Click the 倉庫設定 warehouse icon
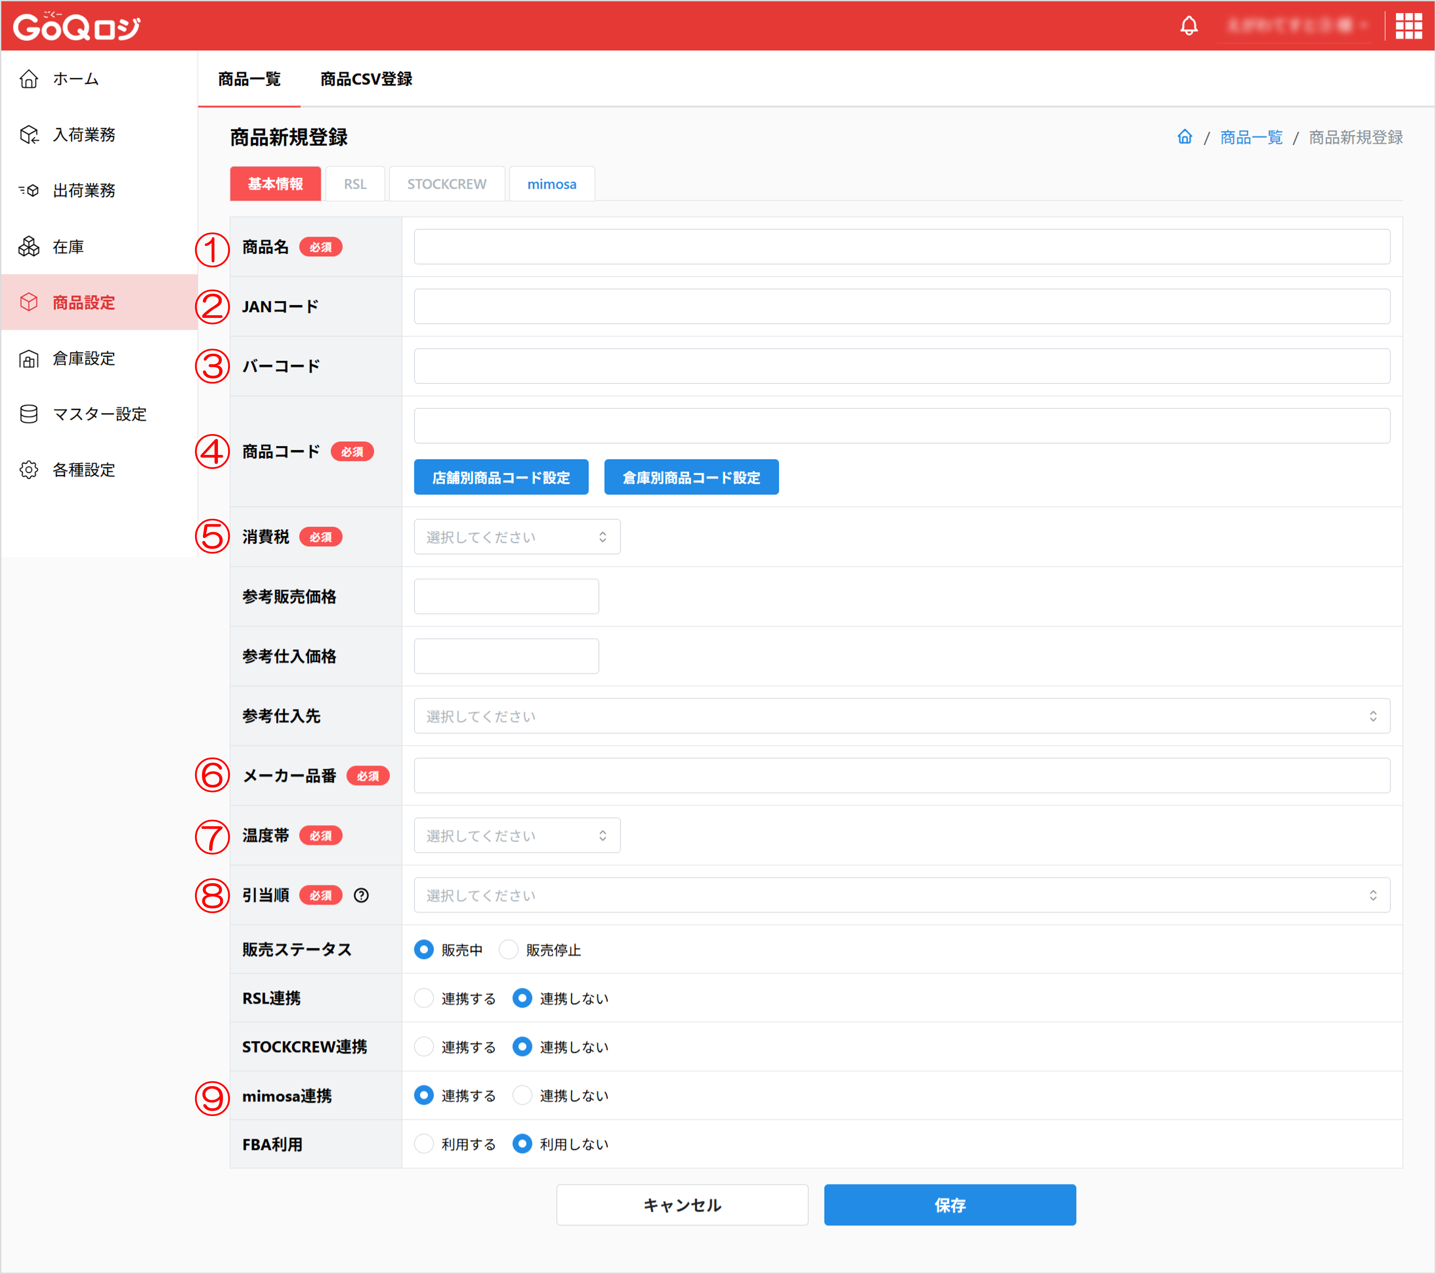The height and width of the screenshot is (1274, 1436). 29,358
